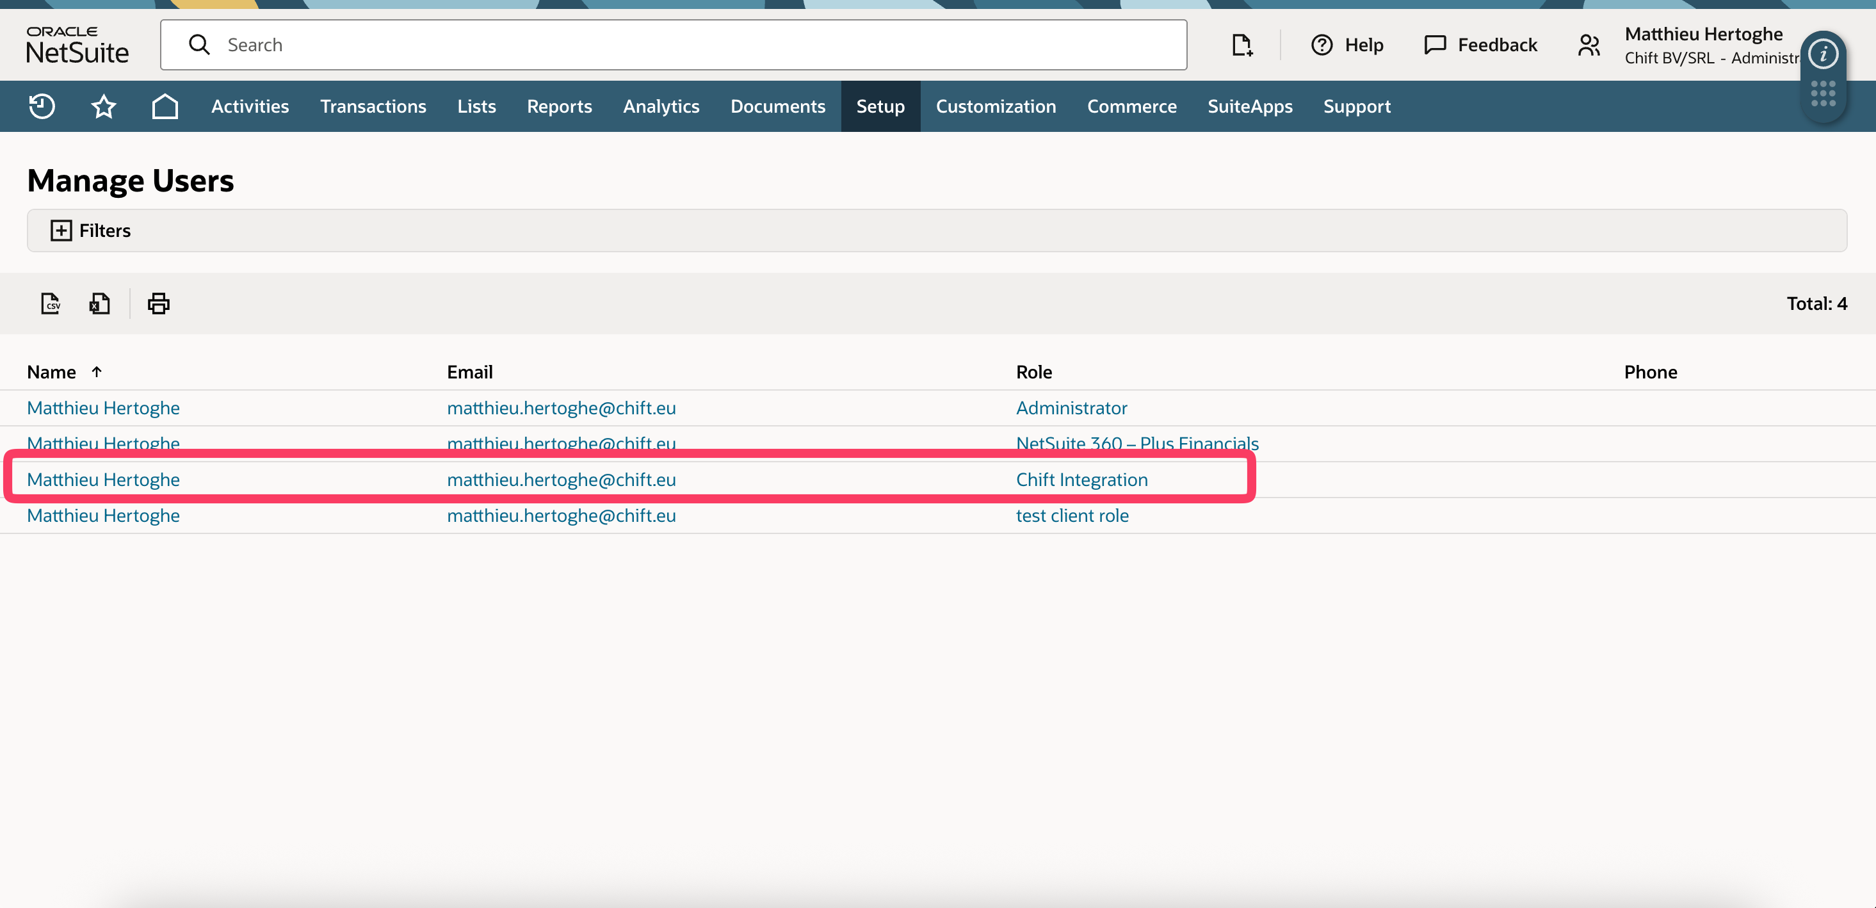Open the Support menu

tap(1357, 106)
